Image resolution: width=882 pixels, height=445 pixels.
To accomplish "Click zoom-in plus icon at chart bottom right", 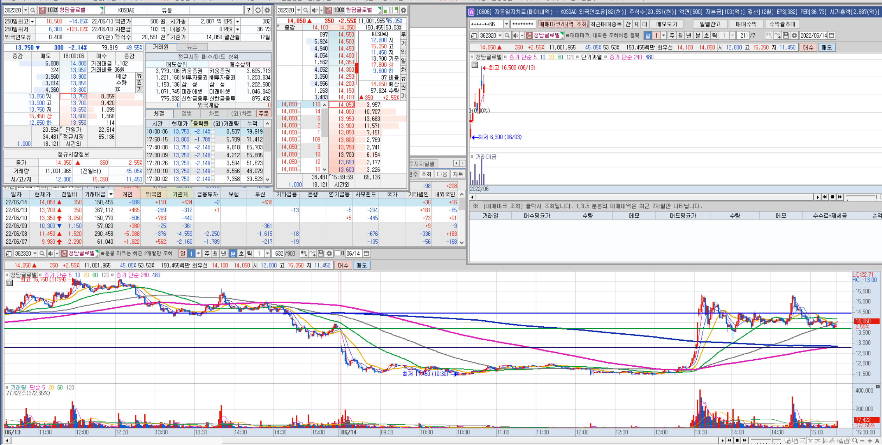I will pyautogui.click(x=870, y=441).
